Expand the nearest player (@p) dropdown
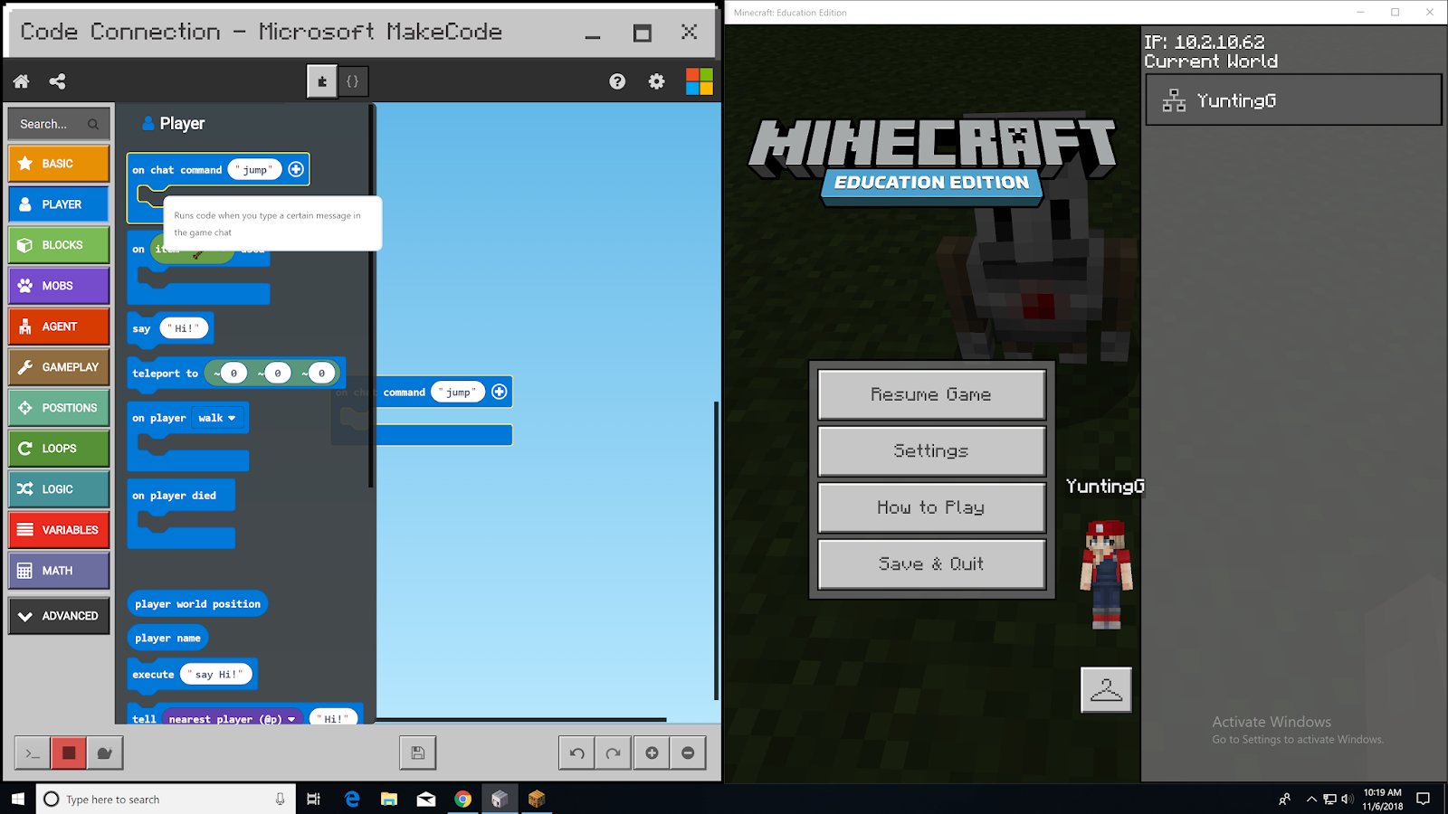1448x814 pixels. point(291,717)
